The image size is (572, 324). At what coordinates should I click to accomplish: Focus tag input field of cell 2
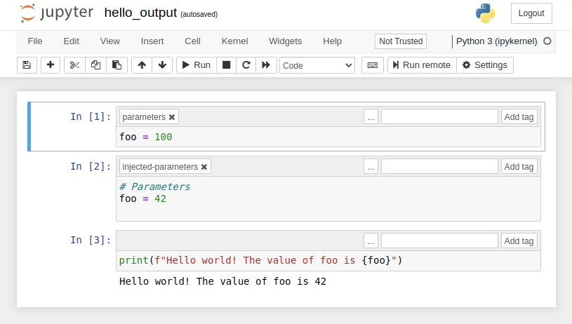439,167
